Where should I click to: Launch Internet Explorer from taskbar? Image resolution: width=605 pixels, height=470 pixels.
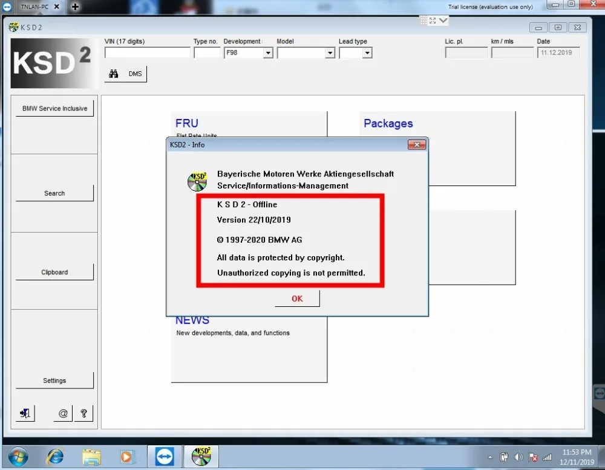tap(55, 457)
